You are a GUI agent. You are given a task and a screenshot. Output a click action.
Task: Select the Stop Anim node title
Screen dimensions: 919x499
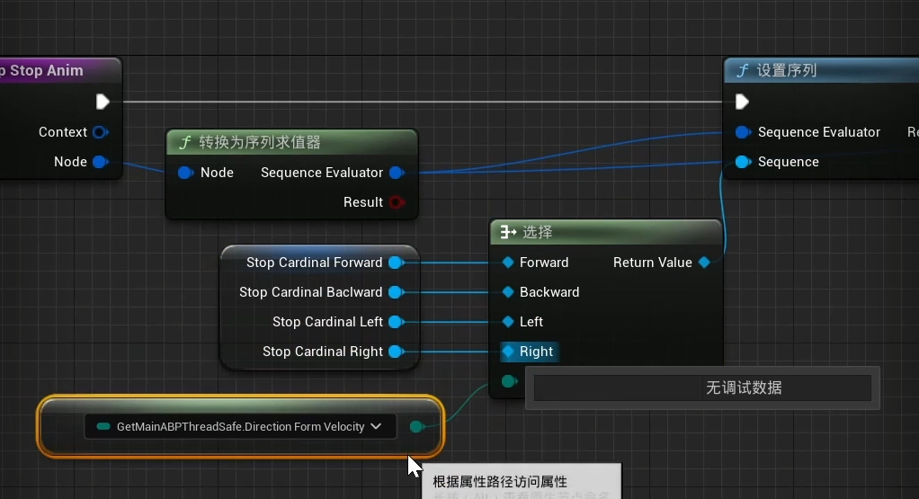(42, 70)
